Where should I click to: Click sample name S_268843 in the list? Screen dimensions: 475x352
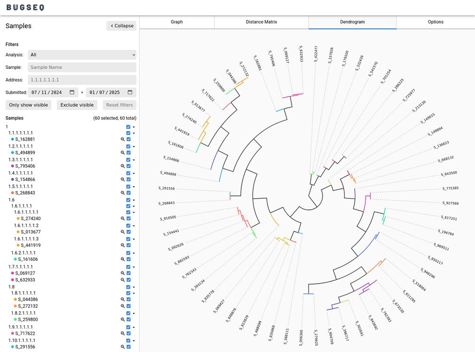point(25,193)
